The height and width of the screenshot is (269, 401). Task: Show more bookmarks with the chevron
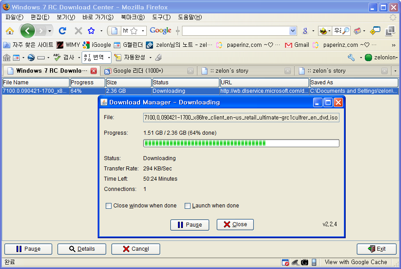pos(393,45)
